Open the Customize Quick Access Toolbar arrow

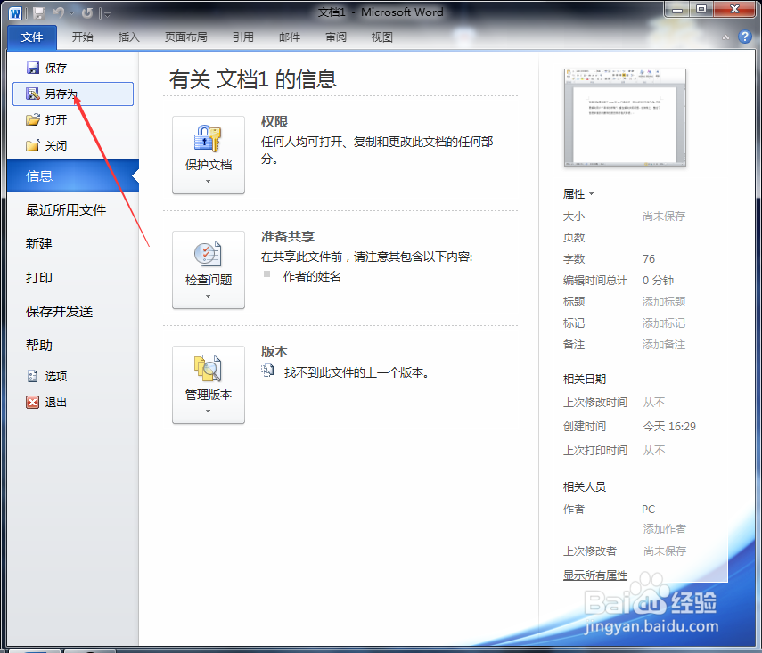click(108, 14)
